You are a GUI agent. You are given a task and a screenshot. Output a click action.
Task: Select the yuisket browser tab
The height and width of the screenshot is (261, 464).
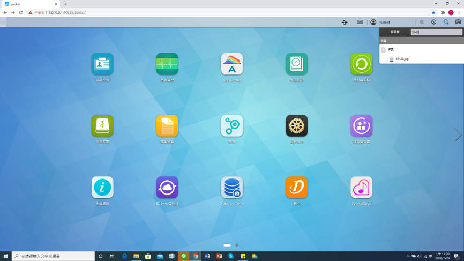pos(30,4)
